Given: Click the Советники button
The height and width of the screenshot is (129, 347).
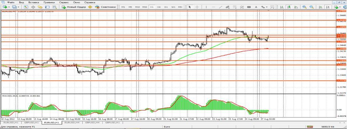Looking at the screenshot, I should [105, 7].
